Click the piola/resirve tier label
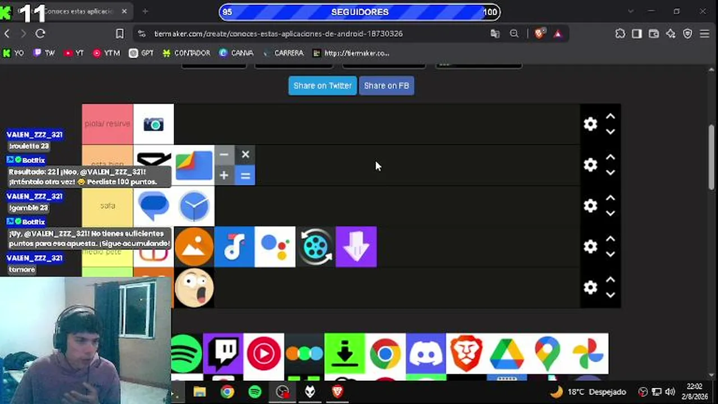718x404 pixels. [x=107, y=124]
